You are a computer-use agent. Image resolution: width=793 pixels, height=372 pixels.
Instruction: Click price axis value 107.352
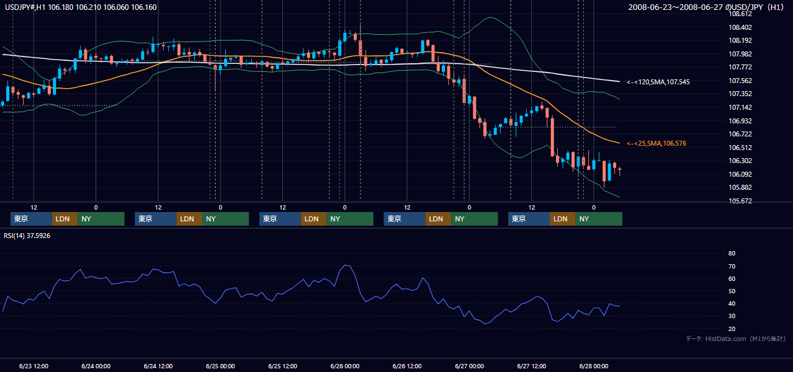coord(741,94)
